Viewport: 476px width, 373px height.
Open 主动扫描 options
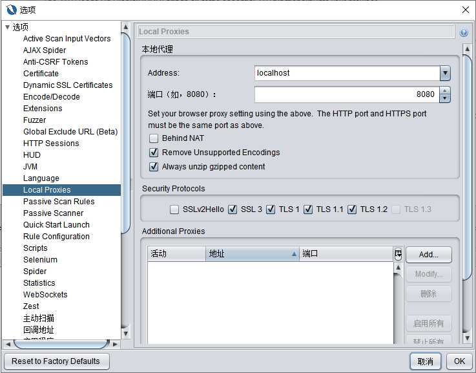pos(39,318)
